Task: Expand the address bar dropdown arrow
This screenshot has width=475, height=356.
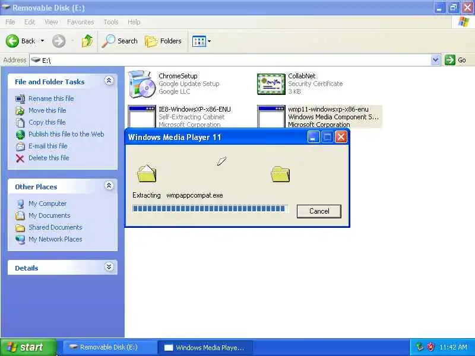Action: pyautogui.click(x=435, y=60)
